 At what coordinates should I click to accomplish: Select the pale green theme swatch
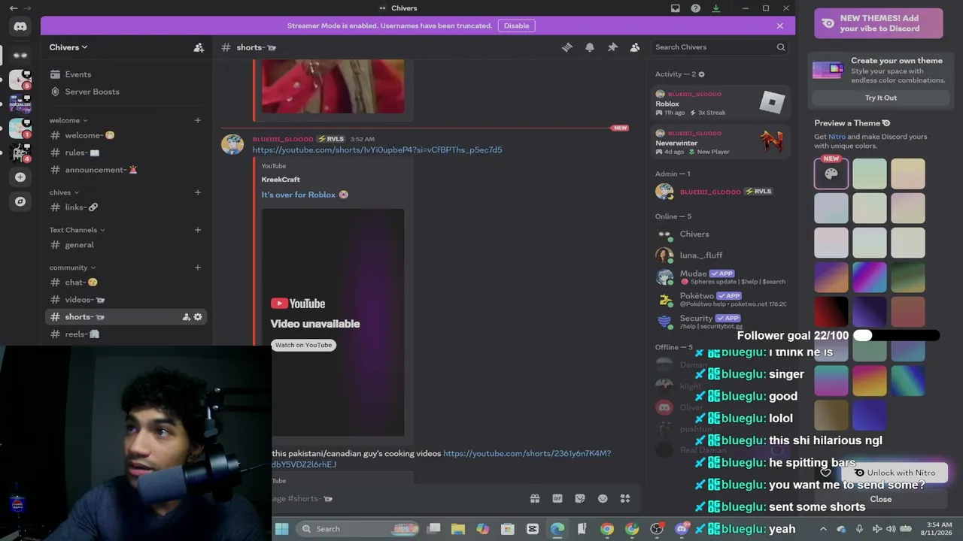click(x=870, y=174)
